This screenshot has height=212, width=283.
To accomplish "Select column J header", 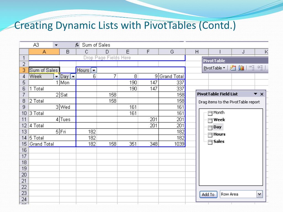I will point(243,52).
